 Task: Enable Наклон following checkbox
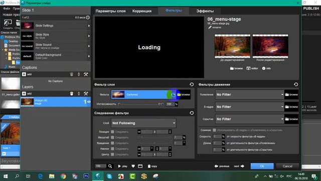coord(112,149)
